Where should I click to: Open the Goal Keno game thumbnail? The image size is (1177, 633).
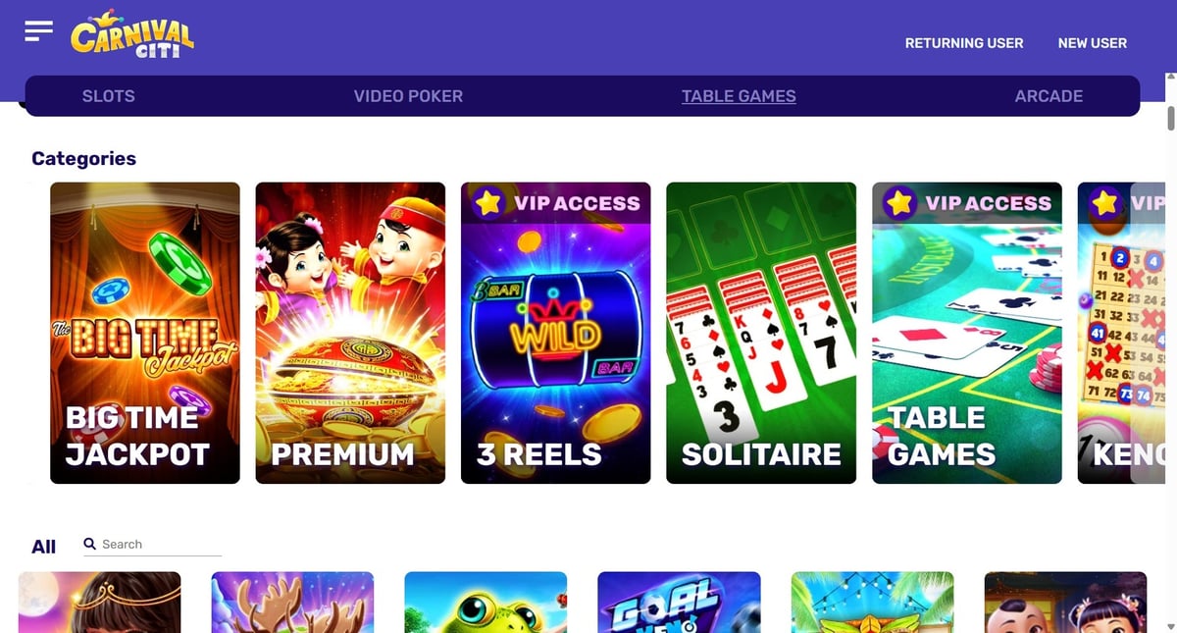(x=679, y=603)
